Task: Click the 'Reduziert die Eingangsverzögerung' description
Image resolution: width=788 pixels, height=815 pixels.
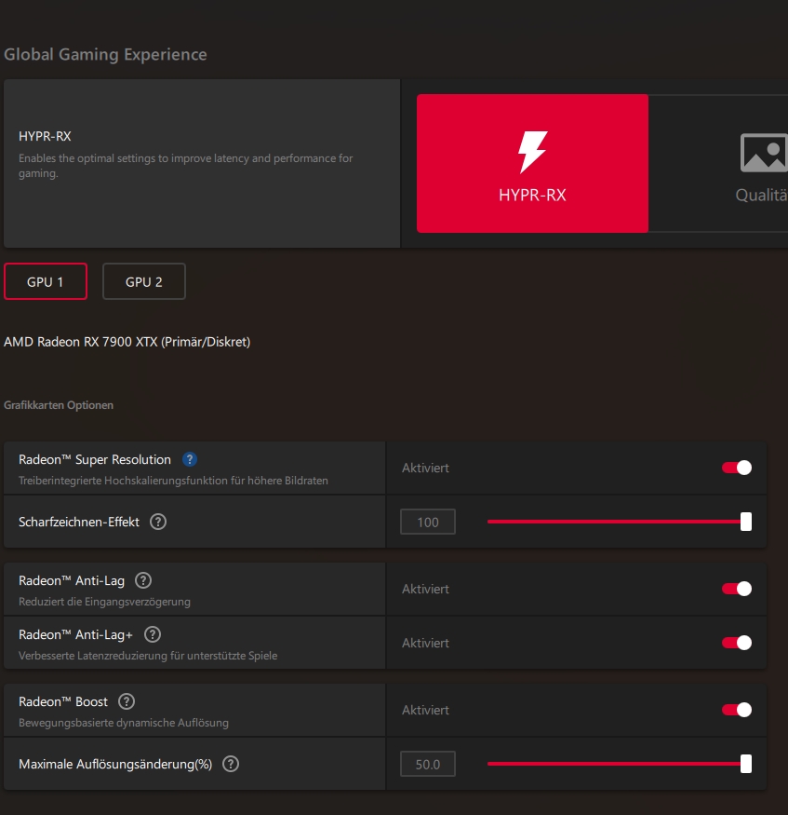Action: (104, 602)
